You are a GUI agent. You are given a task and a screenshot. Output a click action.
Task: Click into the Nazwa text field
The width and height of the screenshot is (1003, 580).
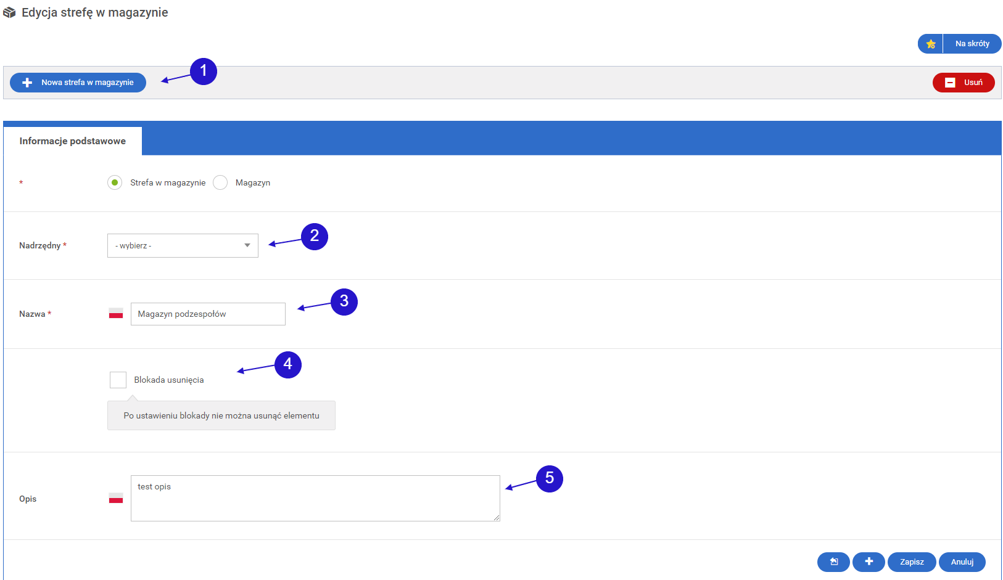pyautogui.click(x=208, y=314)
